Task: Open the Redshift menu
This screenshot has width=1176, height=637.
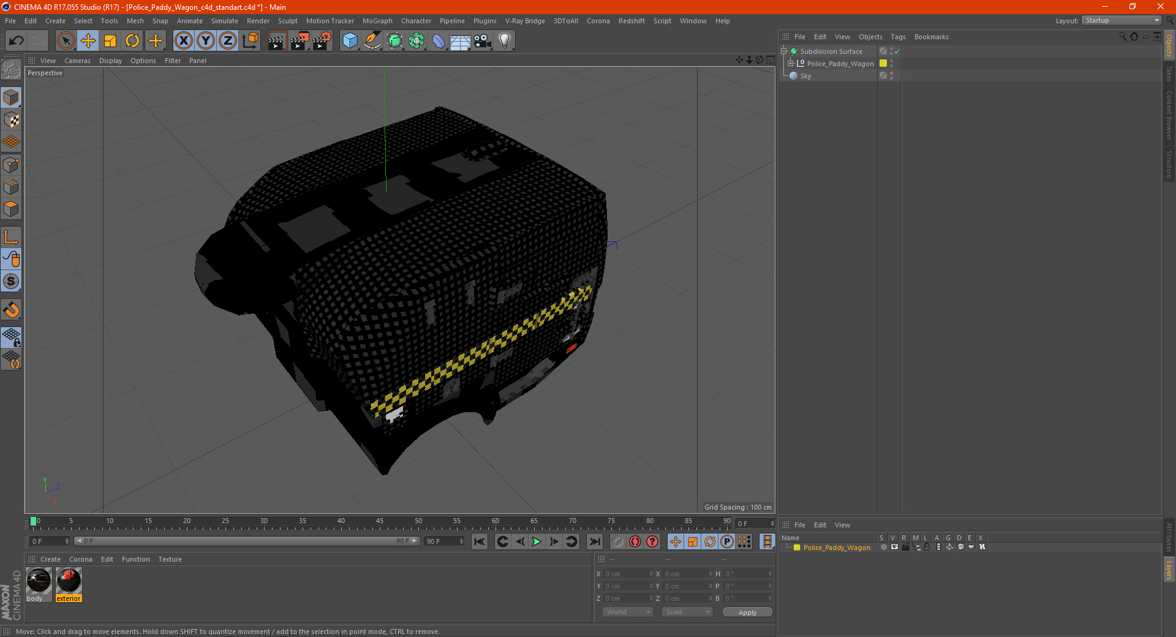Action: pyautogui.click(x=631, y=21)
